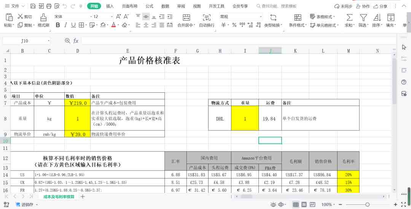Click the 协作 (Collaborate) button
The height and width of the screenshot is (209, 411).
click(x=363, y=6)
